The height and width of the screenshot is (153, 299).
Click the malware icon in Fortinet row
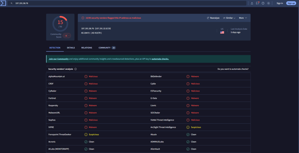[86, 98]
